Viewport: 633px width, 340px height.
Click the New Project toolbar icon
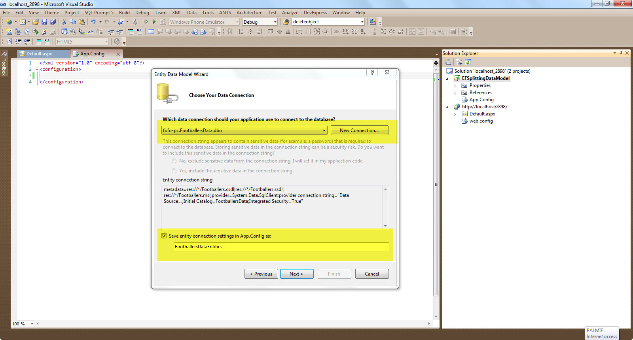click(9, 22)
